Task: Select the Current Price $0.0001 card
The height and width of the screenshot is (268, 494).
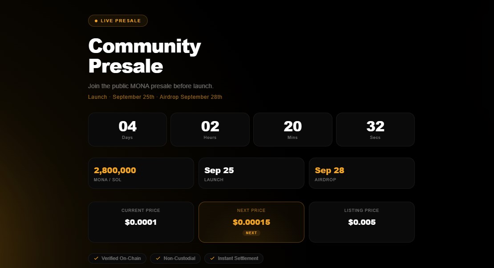Action: [x=141, y=222]
